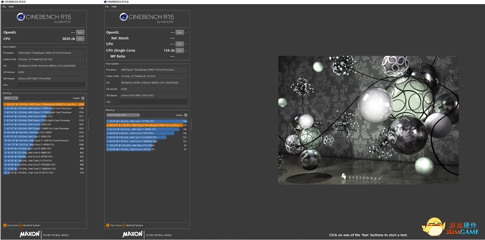Select the Core i7-4770K row scoring 822
The height and width of the screenshot is (240, 485).
click(x=44, y=157)
